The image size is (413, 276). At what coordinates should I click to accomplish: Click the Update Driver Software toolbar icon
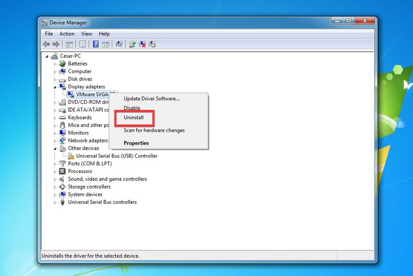(x=132, y=44)
